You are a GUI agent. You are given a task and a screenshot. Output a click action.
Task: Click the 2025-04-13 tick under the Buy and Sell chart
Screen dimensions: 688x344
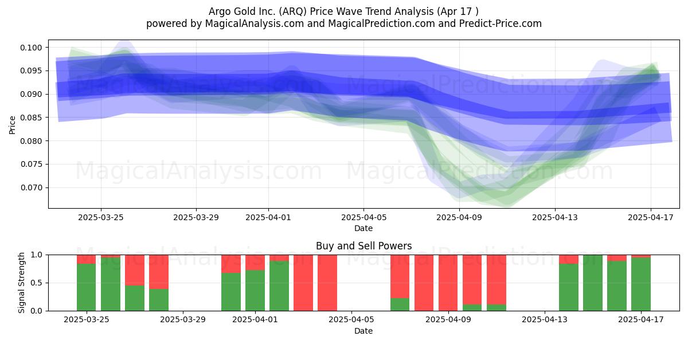tap(544, 320)
